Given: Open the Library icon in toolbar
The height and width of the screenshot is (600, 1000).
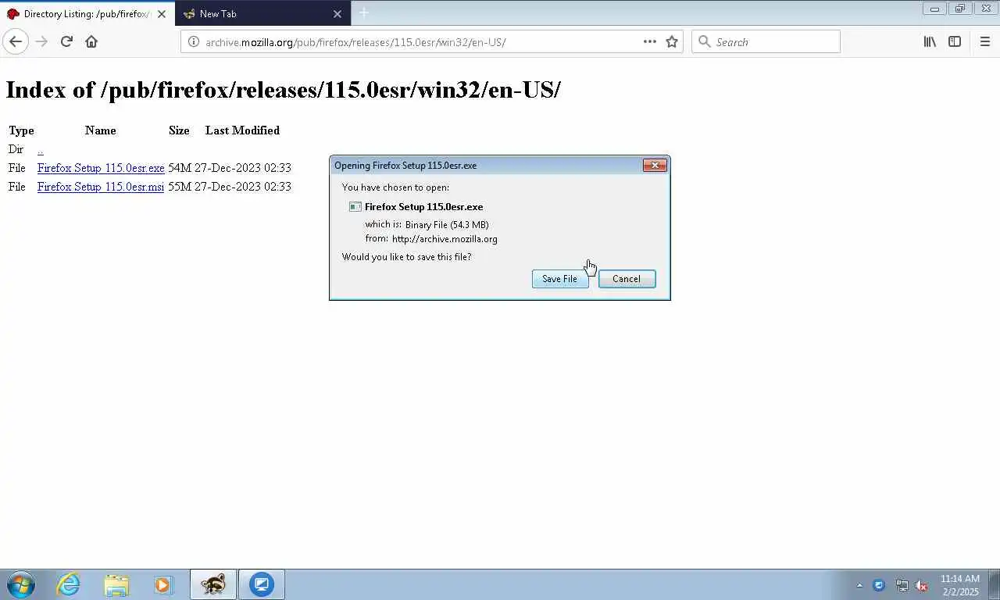Looking at the screenshot, I should point(930,41).
